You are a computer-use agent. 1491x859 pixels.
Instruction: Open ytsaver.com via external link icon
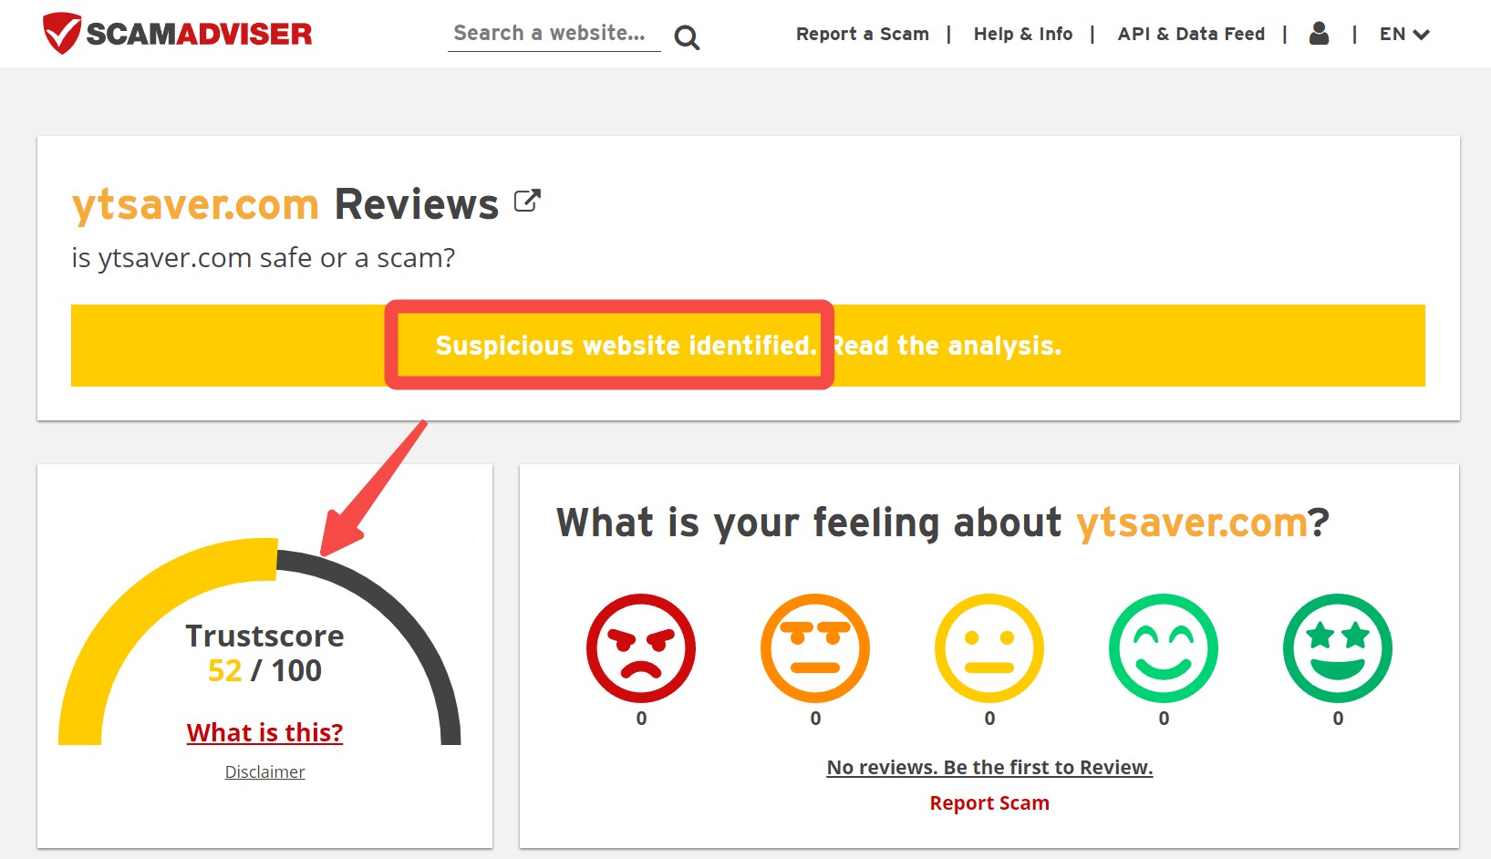527,201
